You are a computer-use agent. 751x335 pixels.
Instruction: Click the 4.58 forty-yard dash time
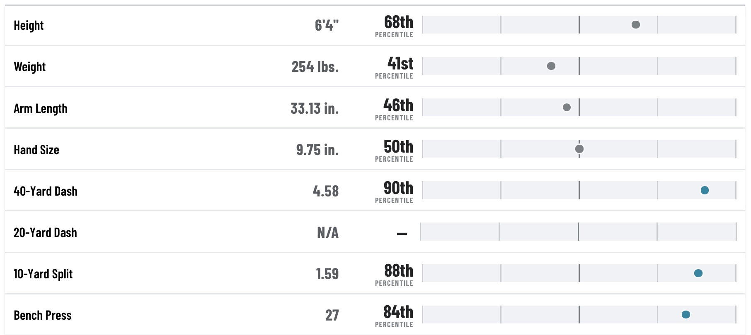click(326, 191)
